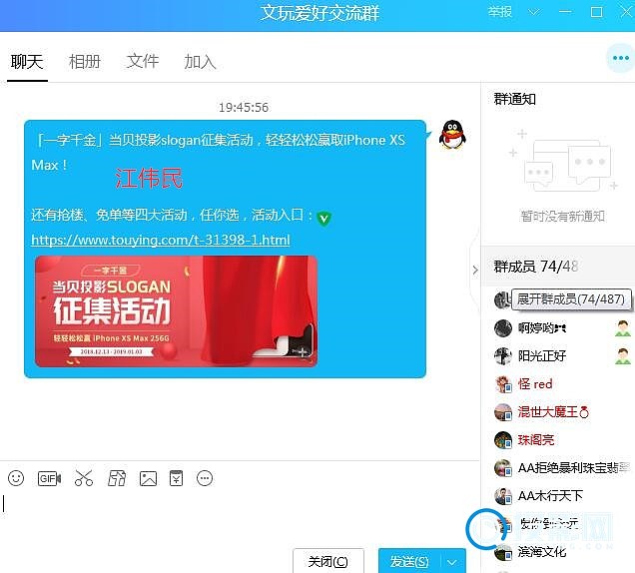635x573 pixels.
Task: Click the avatar of 怪 red
Action: (x=503, y=384)
